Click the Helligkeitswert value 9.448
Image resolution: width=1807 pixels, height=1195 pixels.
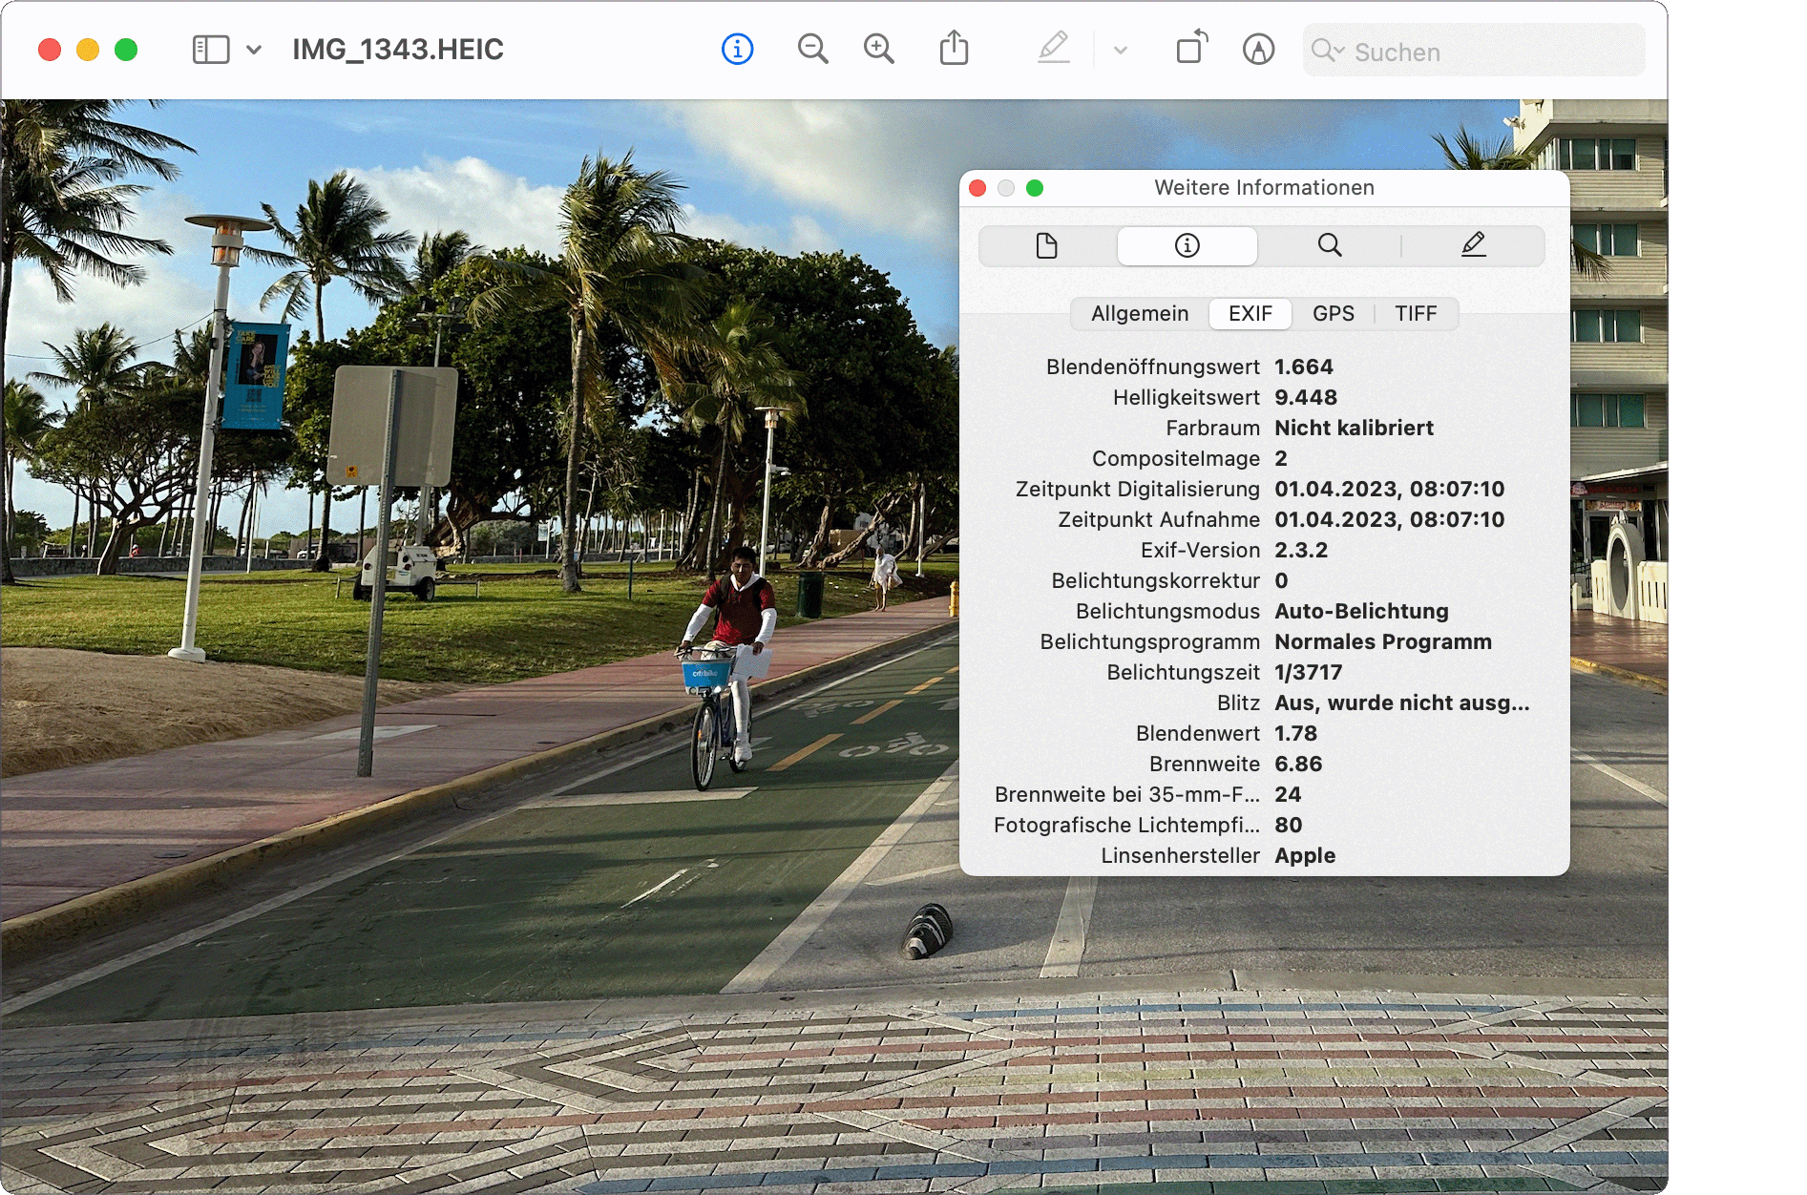[1306, 398]
